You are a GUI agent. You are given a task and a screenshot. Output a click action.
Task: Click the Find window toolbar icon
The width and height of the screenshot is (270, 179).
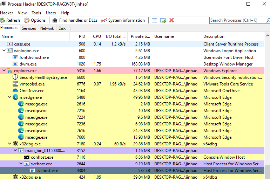(155, 20)
